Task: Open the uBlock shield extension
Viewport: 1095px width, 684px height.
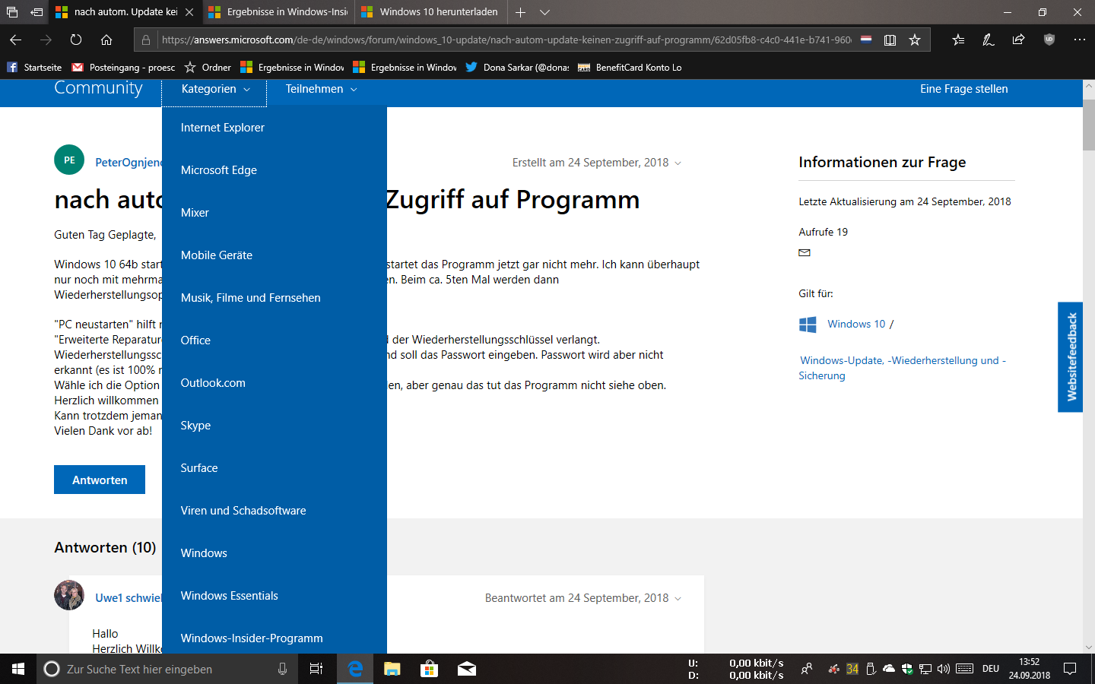Action: click(1049, 40)
